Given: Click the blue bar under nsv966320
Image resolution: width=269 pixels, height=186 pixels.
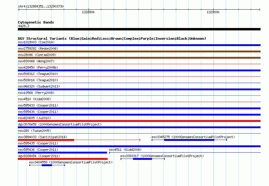Looking at the screenshot, I should pos(139,89).
